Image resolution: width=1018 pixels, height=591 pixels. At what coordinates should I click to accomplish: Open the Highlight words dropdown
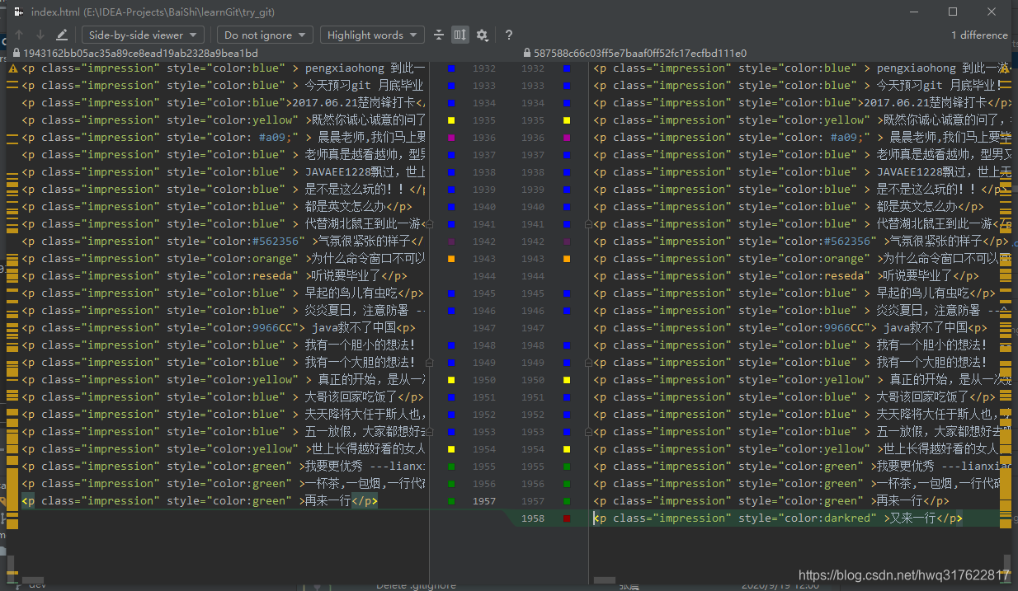[372, 35]
